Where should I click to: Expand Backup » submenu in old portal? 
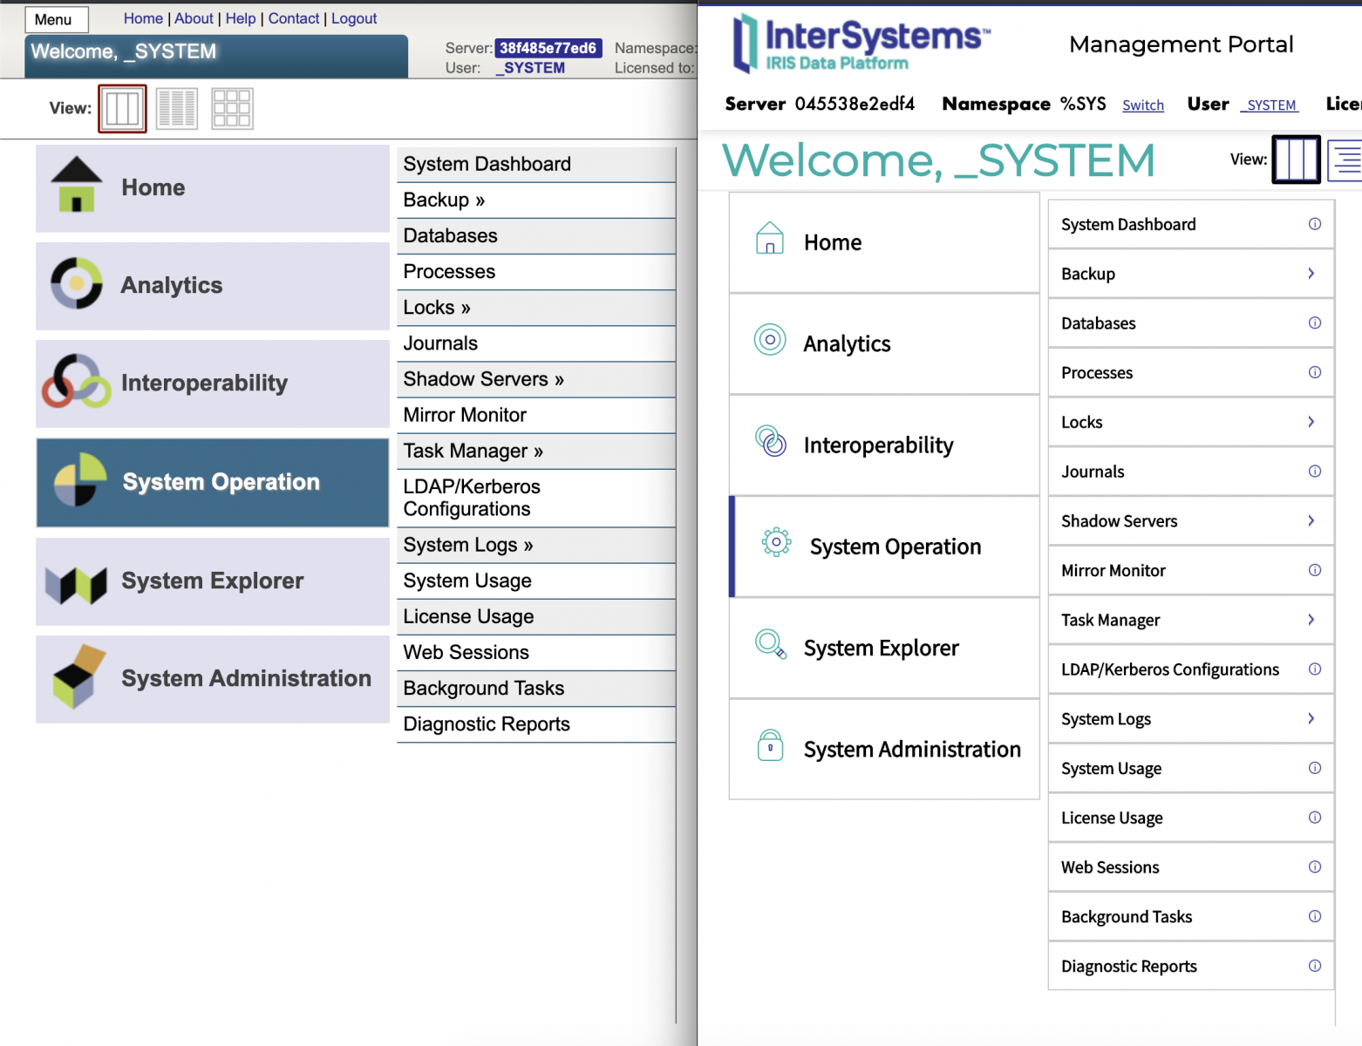pyautogui.click(x=536, y=200)
